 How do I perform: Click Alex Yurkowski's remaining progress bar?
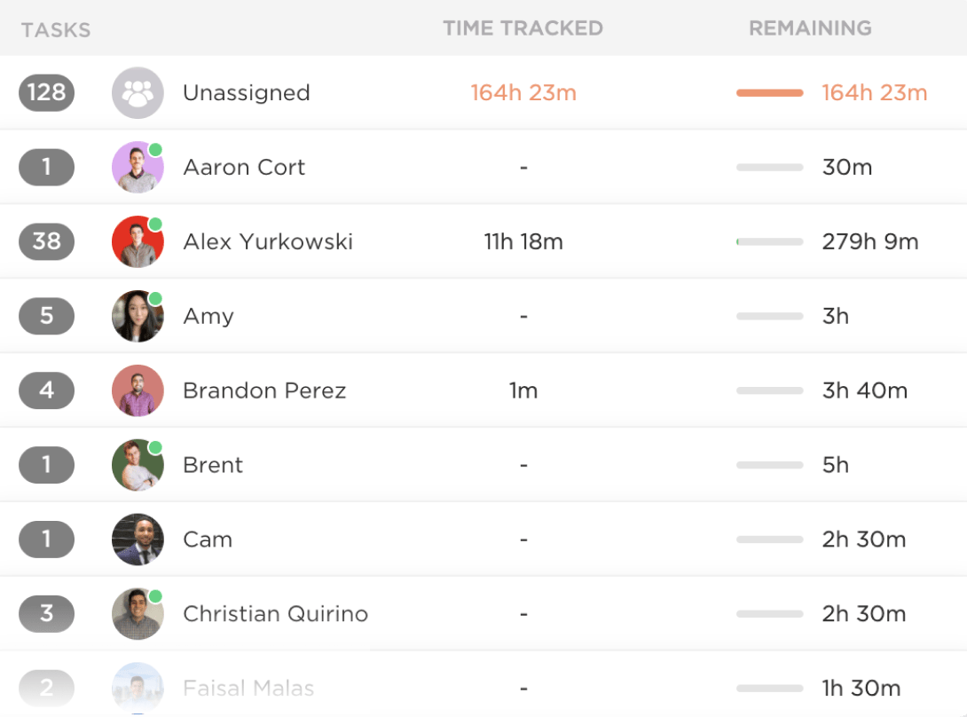click(769, 241)
